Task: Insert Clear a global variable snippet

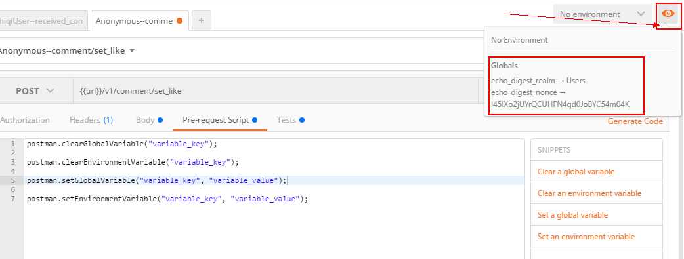Action: coord(576,172)
